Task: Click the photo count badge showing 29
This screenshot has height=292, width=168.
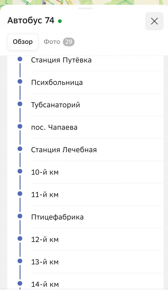Action: (x=69, y=42)
